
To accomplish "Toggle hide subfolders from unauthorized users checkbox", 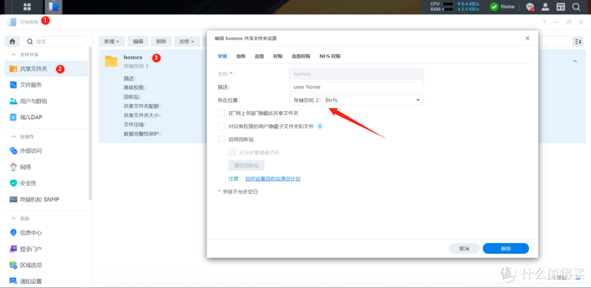I will 222,126.
